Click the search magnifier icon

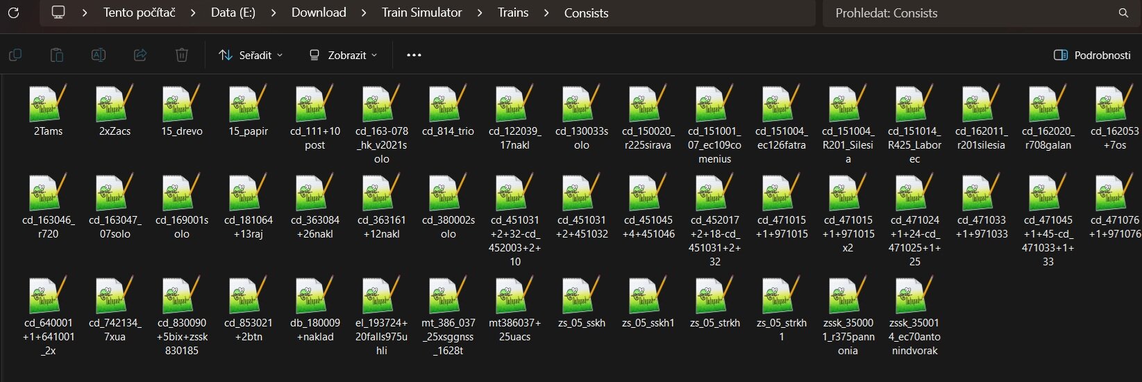[x=1123, y=13]
